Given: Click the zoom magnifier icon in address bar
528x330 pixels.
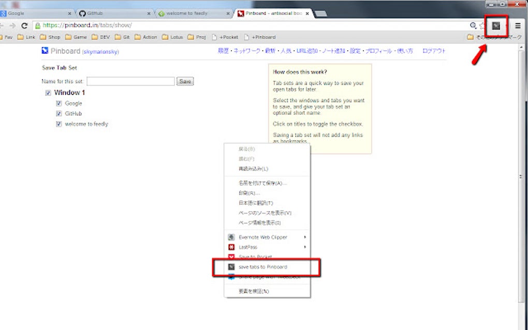Looking at the screenshot, I should pyautogui.click(x=473, y=24).
